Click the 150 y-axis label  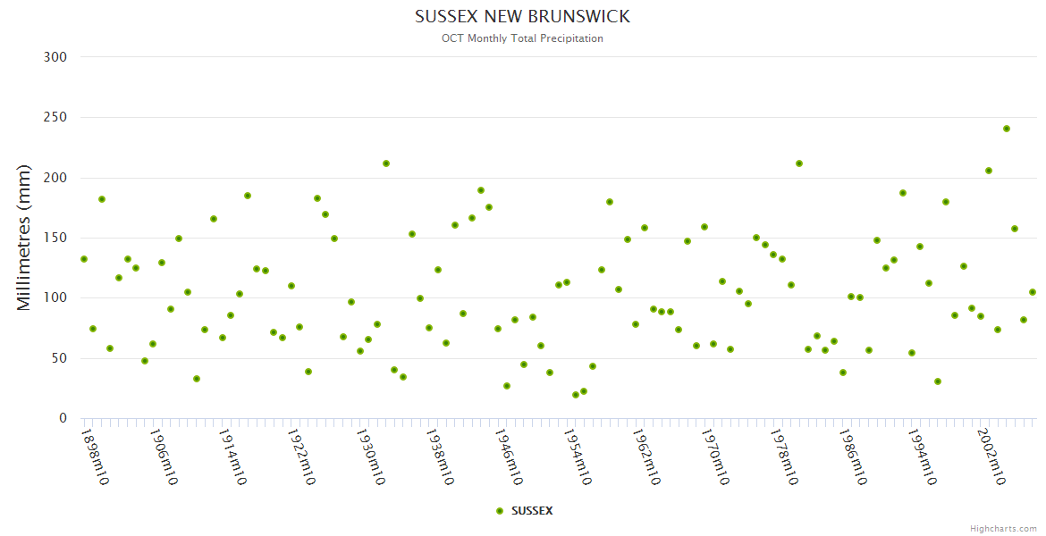55,238
